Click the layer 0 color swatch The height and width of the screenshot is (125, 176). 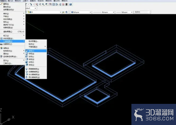coord(30,12)
